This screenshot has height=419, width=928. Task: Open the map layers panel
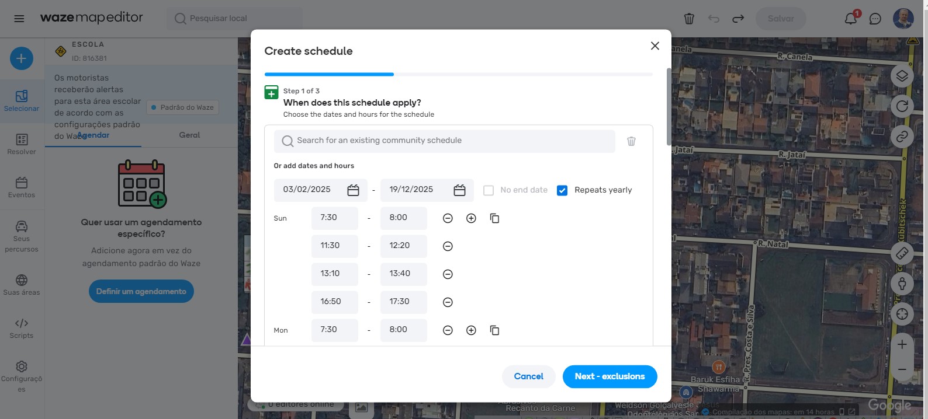(902, 76)
